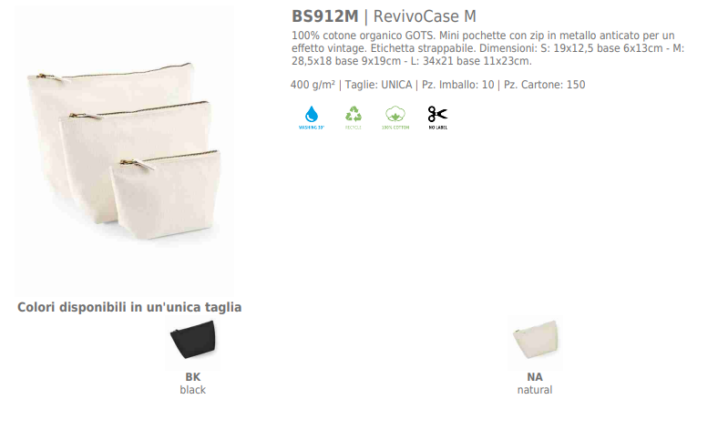Click the 'Taglie: UNICA' specification text
Viewport: 718px width, 430px height.
pos(378,85)
